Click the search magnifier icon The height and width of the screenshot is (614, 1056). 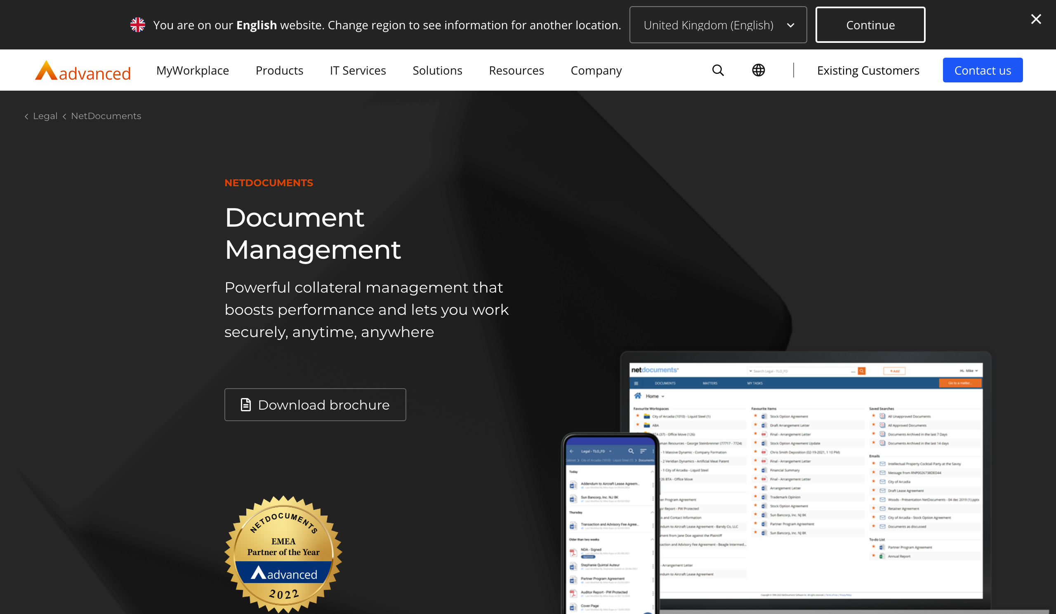click(x=718, y=70)
